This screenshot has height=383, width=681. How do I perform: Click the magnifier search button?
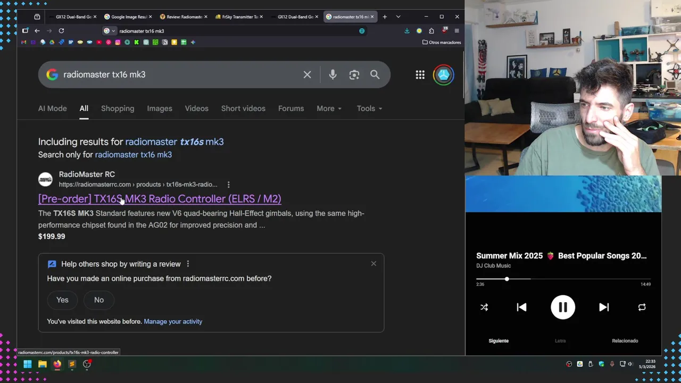coord(375,75)
